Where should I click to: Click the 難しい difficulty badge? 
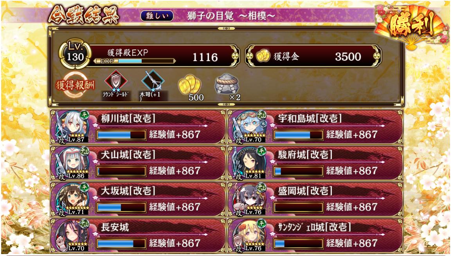tap(157, 16)
